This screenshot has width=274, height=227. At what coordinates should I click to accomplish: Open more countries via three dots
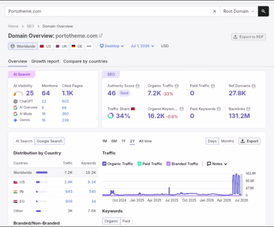pyautogui.click(x=89, y=46)
